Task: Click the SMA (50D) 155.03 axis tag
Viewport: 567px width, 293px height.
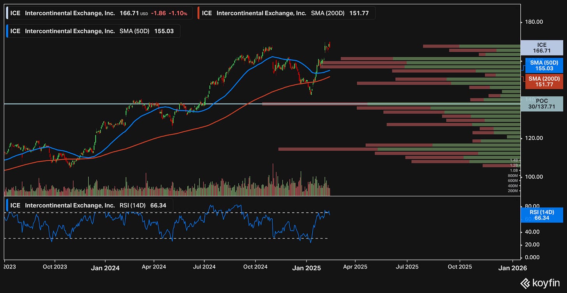Action: [x=544, y=65]
